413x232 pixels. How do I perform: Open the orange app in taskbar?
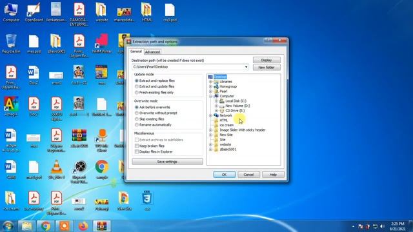65,226
